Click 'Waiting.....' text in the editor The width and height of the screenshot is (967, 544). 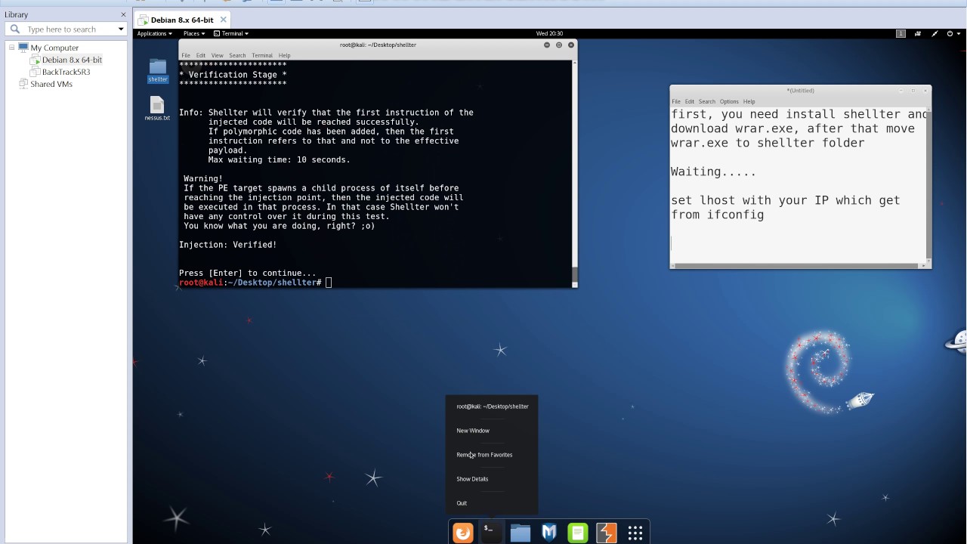[x=713, y=172]
